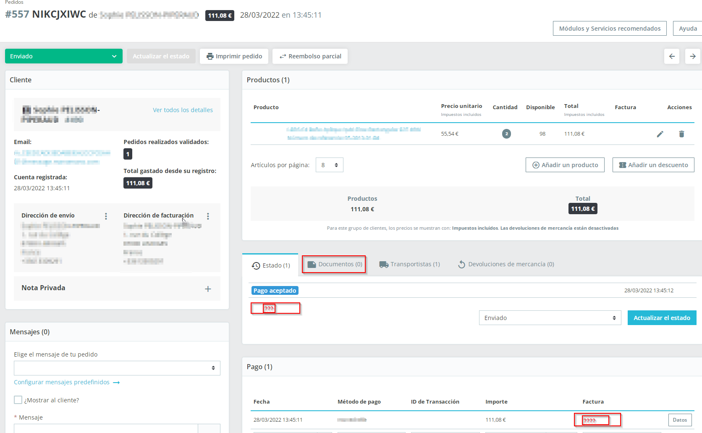Open the Artículos por página dropdown
The height and width of the screenshot is (433, 702).
pos(330,165)
